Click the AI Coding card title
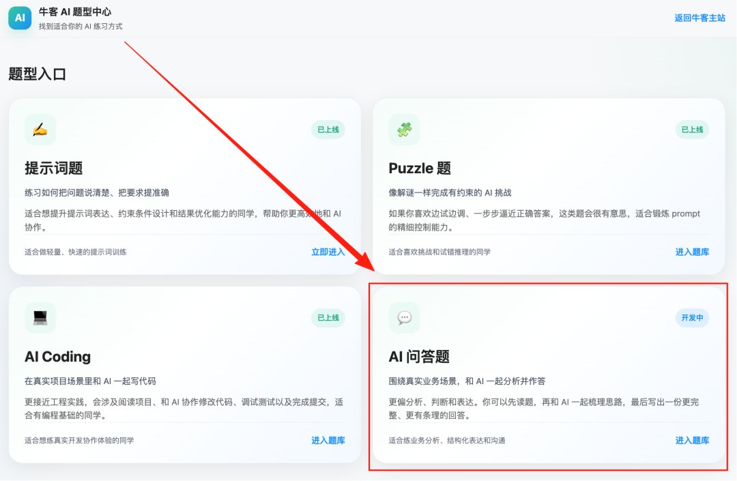 (x=57, y=357)
